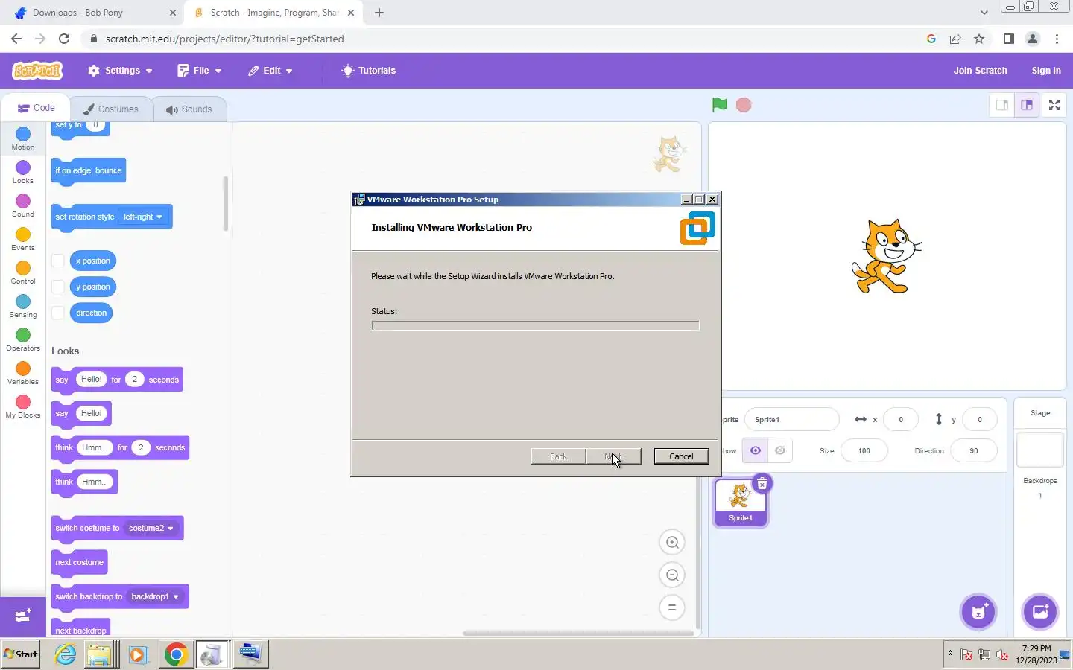This screenshot has height=670, width=1073.
Task: Click the block palette vertical scrollbar
Action: [226, 203]
